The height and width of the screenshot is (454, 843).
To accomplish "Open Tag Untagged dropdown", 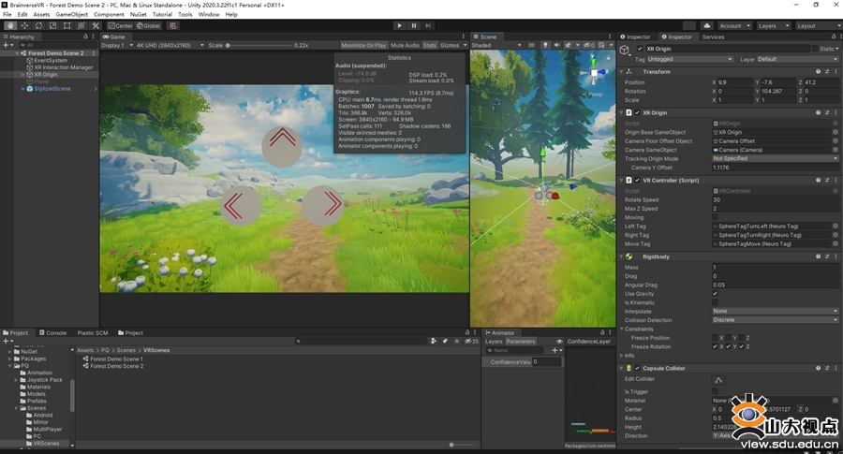I will (689, 59).
